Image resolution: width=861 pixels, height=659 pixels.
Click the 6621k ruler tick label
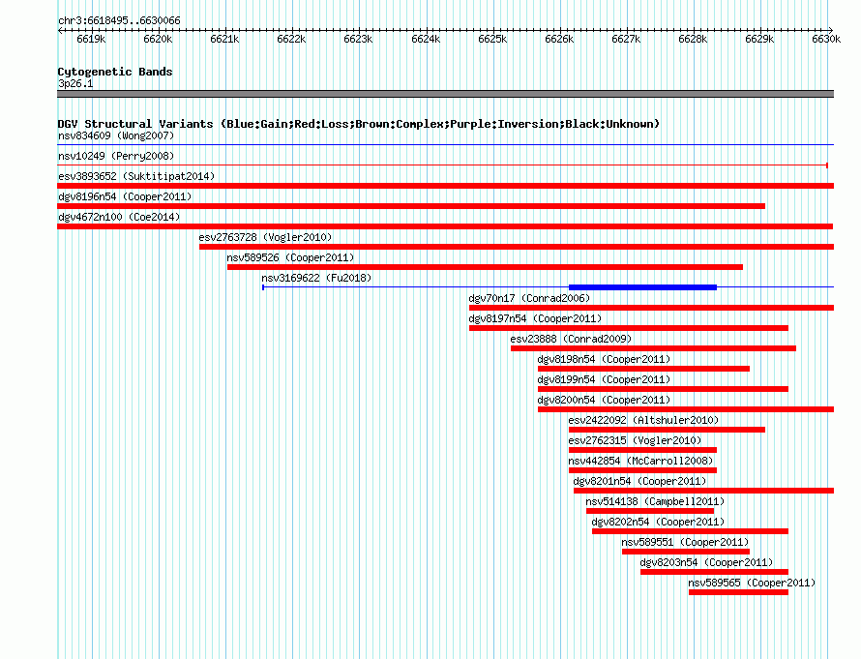[x=225, y=39]
